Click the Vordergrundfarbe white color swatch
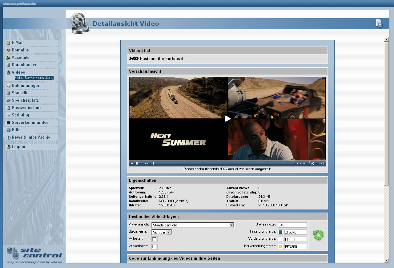 [280, 239]
